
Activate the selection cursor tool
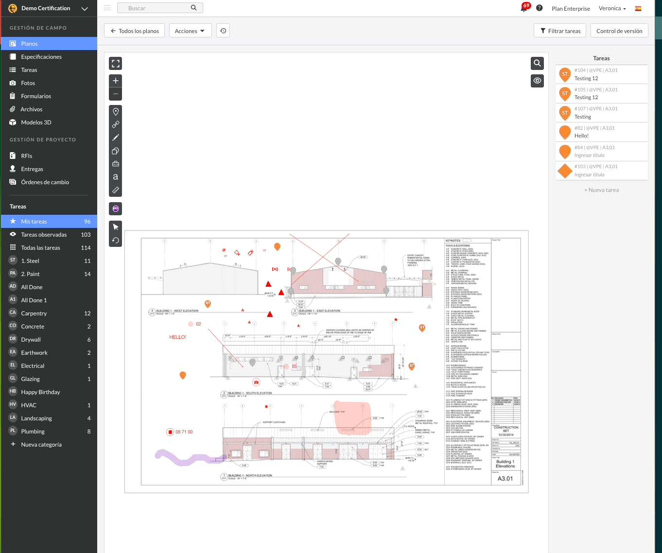pos(116,227)
